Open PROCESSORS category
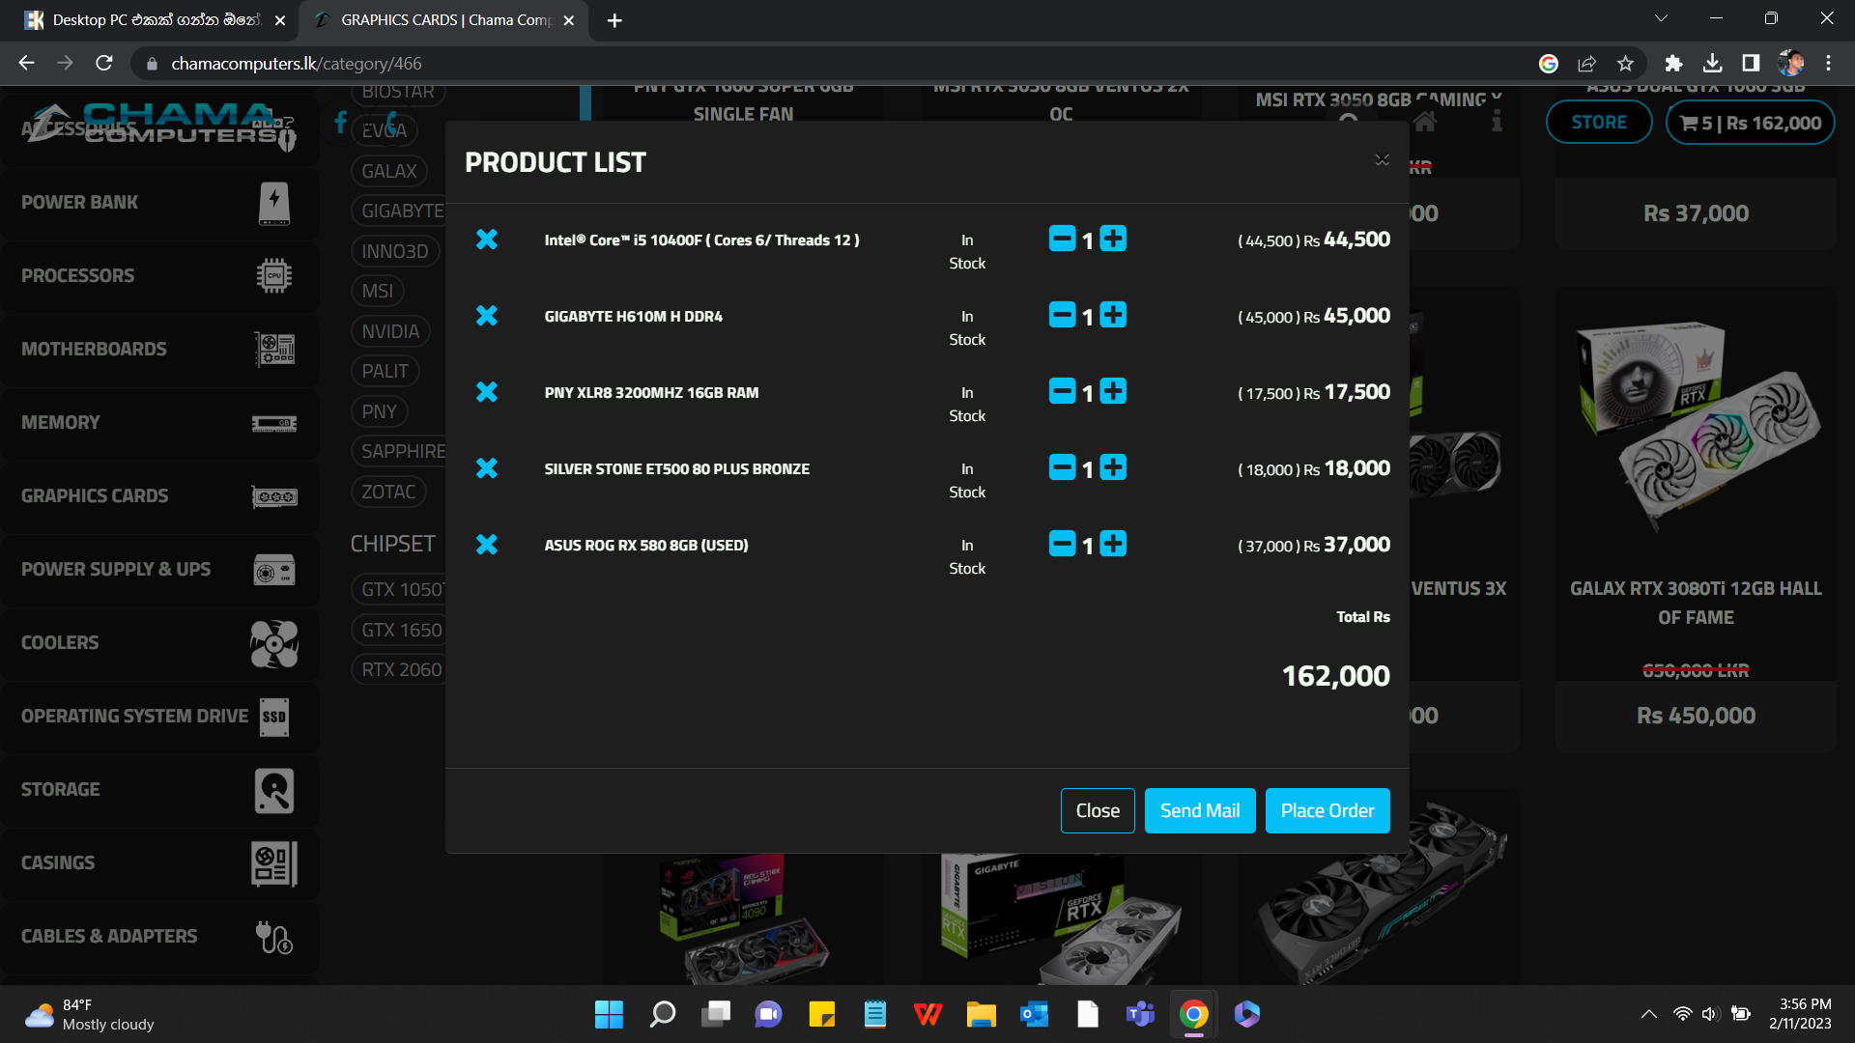1855x1043 pixels. [159, 276]
